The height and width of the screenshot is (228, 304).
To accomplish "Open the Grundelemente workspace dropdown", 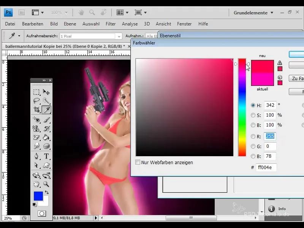I will [x=253, y=13].
